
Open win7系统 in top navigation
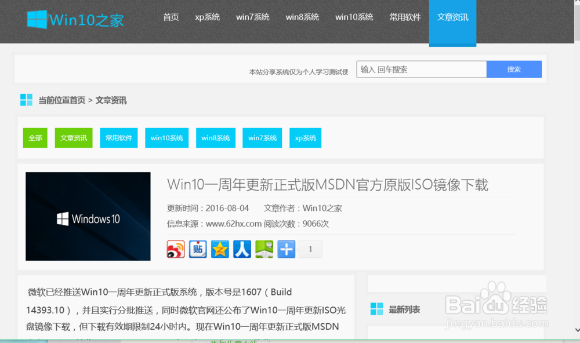pyautogui.click(x=253, y=17)
